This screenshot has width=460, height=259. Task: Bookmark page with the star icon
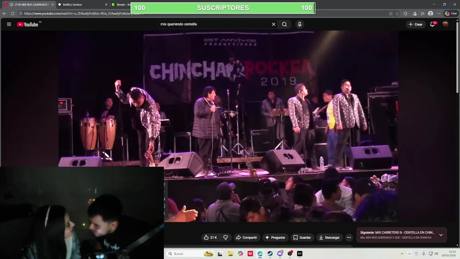(397, 14)
